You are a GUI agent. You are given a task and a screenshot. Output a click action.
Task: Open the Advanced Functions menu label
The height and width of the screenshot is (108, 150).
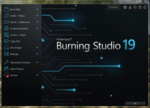click(20, 63)
